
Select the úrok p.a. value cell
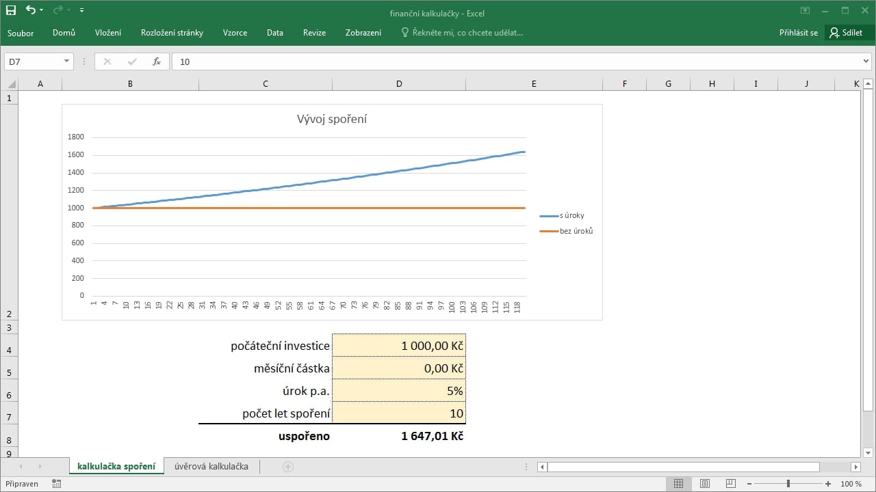coord(399,391)
